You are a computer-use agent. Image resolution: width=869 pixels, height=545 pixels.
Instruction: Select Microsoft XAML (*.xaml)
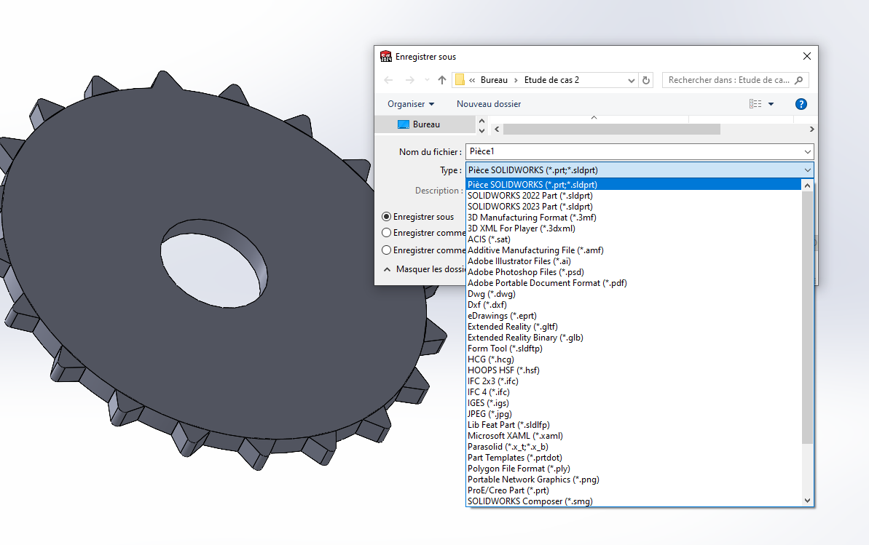tap(634, 436)
